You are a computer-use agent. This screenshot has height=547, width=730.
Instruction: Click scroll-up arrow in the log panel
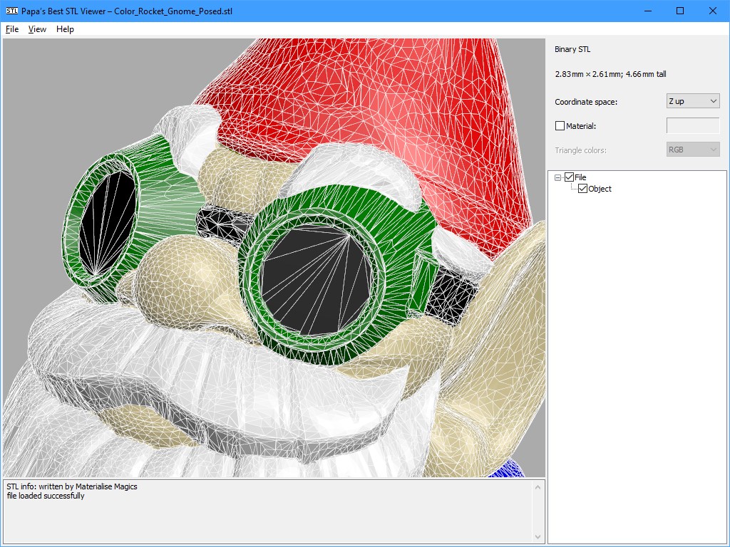[x=538, y=487]
